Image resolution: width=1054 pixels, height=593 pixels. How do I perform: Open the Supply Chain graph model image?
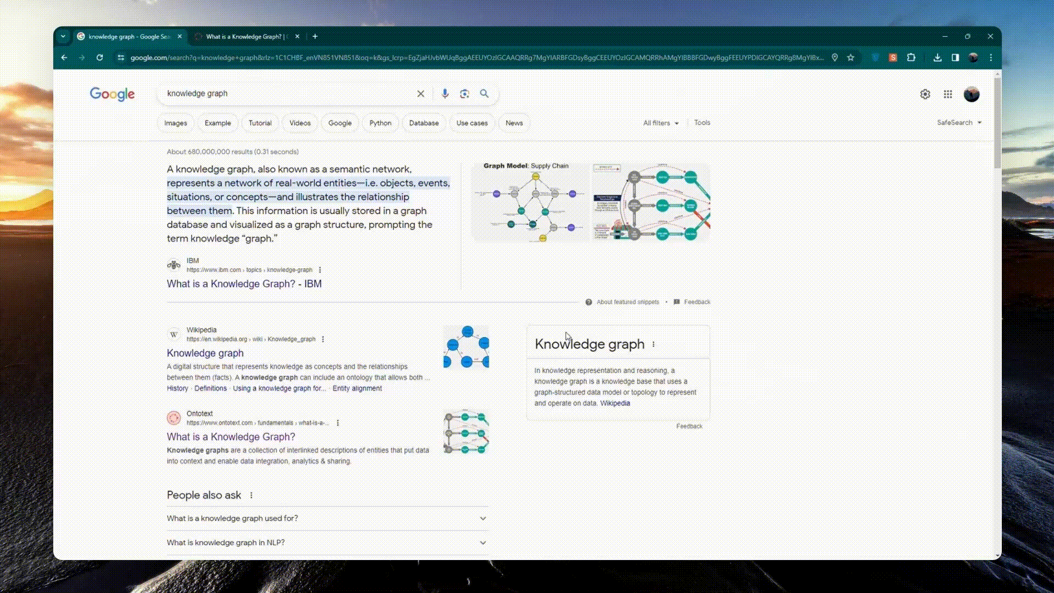[x=530, y=203]
